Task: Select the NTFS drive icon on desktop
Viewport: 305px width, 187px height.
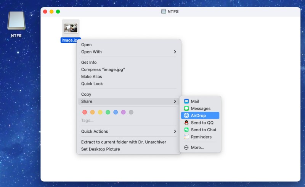Action: [x=16, y=21]
